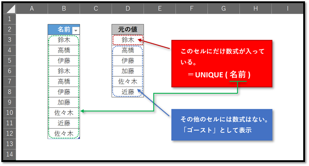Select cell B11 containing 近藤

[64, 123]
